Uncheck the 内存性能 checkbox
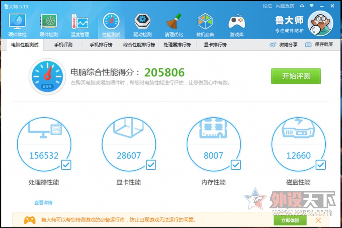The width and height of the screenshot is (342, 228). [236, 165]
